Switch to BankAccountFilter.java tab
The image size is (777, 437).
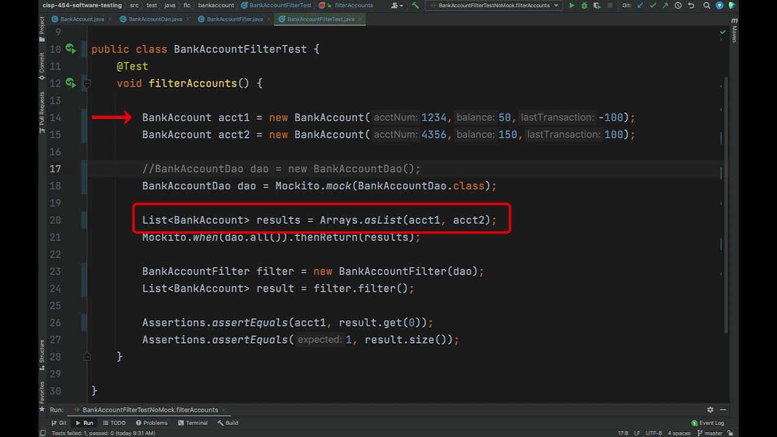tap(234, 19)
